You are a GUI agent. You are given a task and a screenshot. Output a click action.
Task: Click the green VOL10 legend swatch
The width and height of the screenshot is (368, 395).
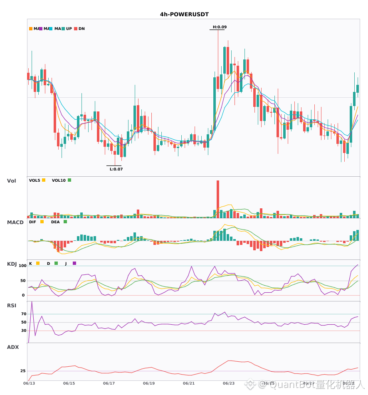tap(69, 180)
